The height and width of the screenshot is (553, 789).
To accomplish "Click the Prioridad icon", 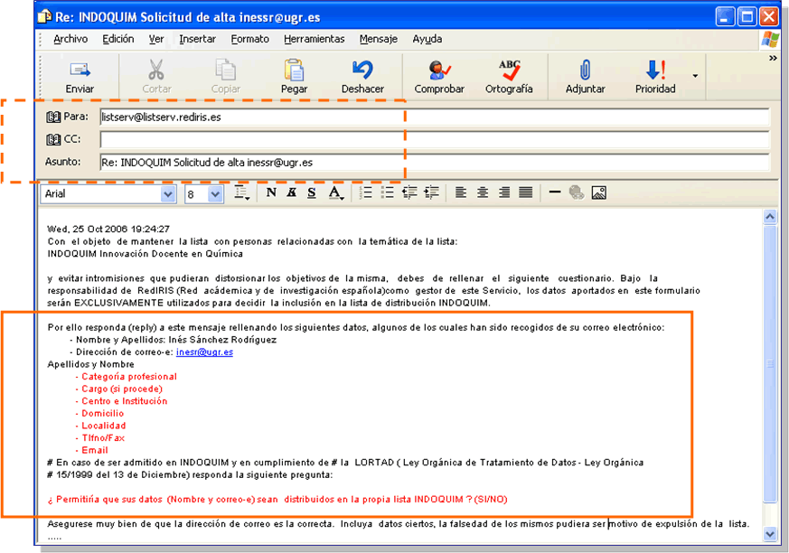I will coord(654,76).
